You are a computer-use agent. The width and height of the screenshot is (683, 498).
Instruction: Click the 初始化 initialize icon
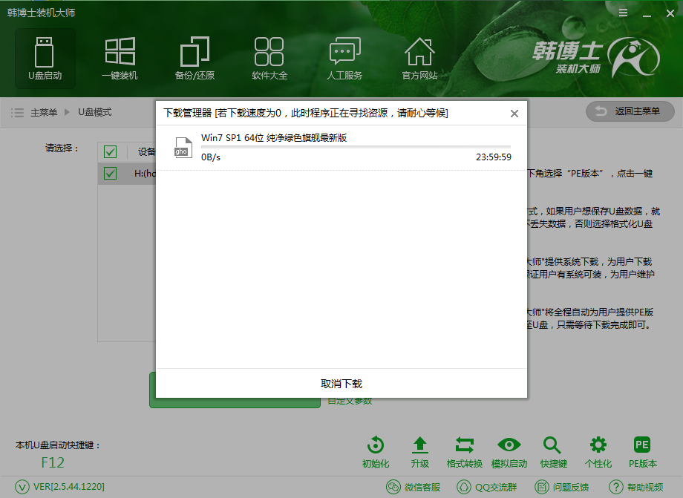[x=375, y=451]
